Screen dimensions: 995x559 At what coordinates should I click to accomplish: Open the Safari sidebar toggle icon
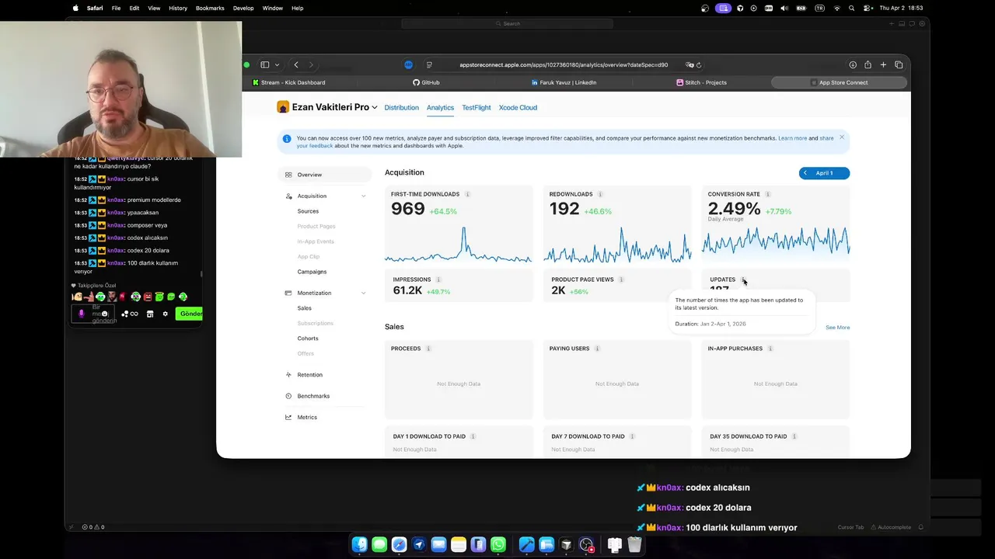point(265,65)
